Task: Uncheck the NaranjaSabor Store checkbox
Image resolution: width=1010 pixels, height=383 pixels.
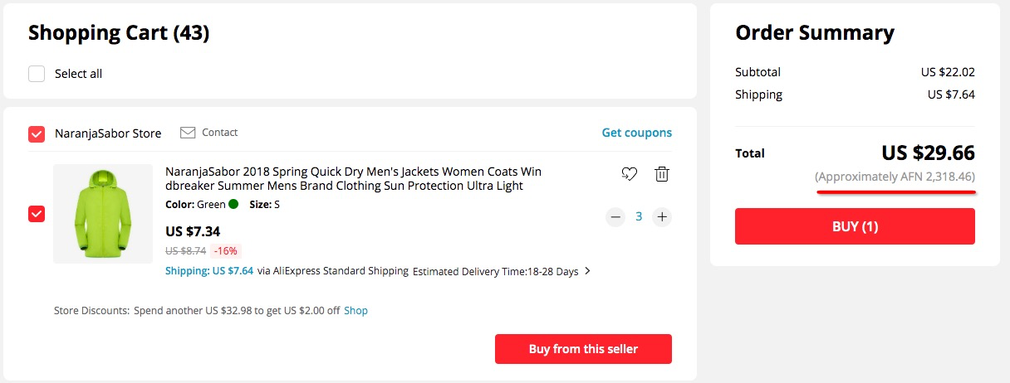Action: [37, 133]
